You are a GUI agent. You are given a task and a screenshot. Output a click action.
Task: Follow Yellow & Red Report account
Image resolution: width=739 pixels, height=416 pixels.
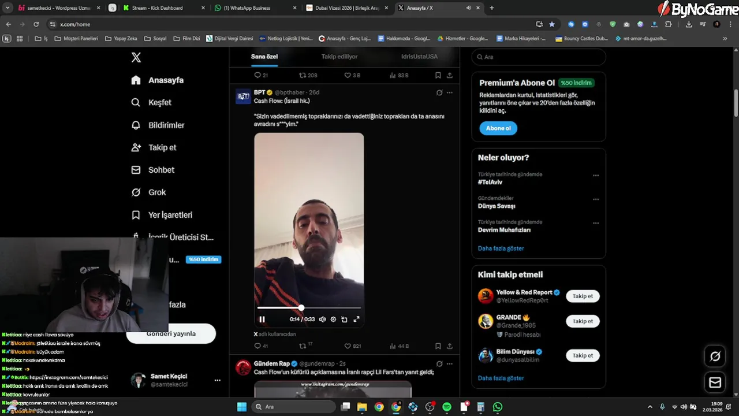click(x=583, y=296)
